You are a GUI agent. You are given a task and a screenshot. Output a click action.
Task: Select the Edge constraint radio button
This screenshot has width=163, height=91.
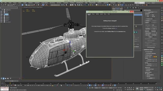[x=151, y=15]
